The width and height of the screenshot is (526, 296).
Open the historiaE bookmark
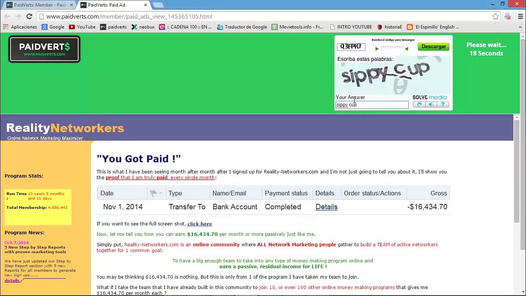click(x=390, y=27)
